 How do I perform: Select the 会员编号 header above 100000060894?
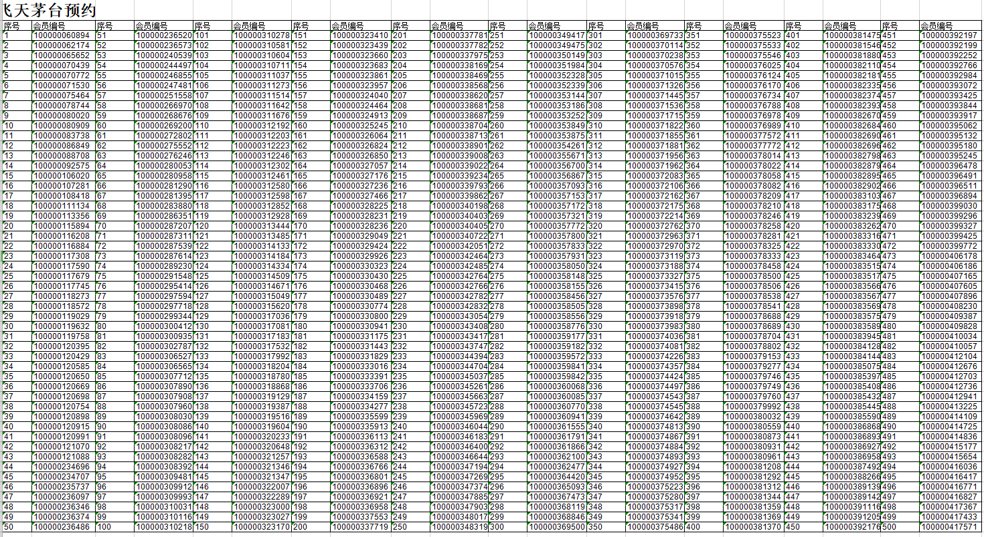63,25
